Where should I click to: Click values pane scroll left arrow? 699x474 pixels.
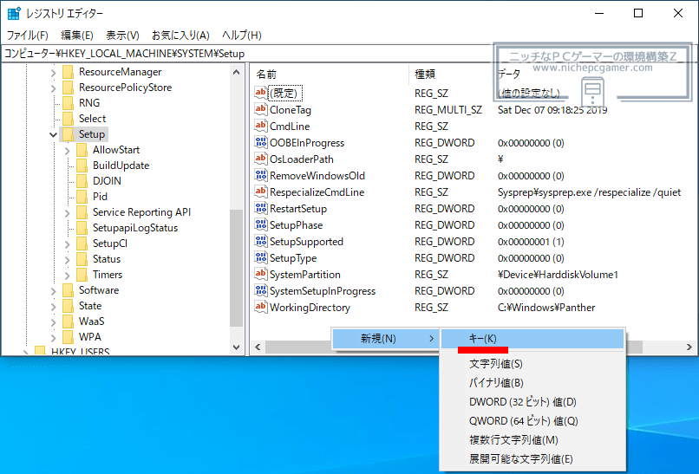click(258, 347)
